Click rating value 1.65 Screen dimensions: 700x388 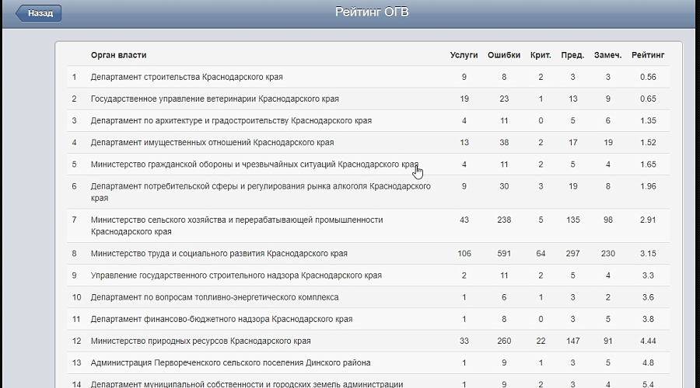pos(648,165)
